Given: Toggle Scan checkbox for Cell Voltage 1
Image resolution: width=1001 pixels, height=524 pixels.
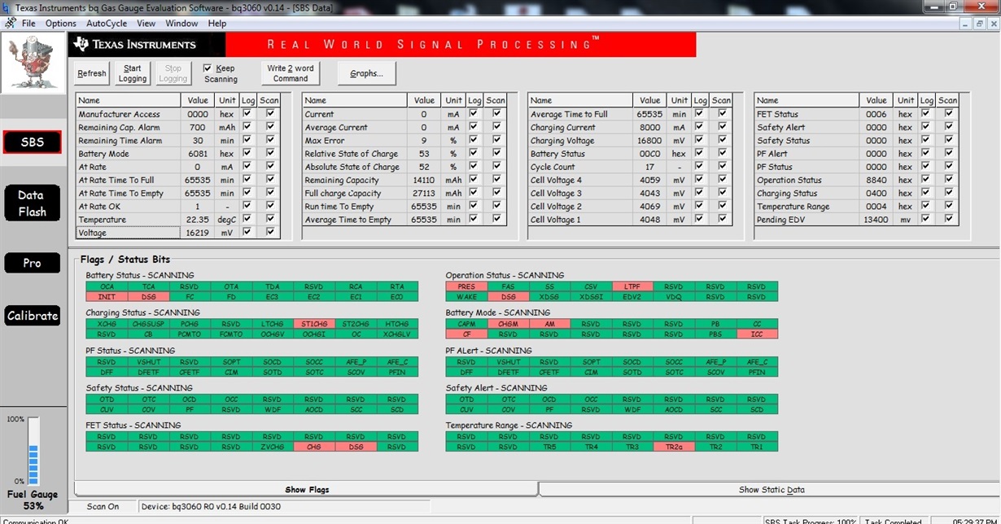Looking at the screenshot, I should click(x=722, y=219).
